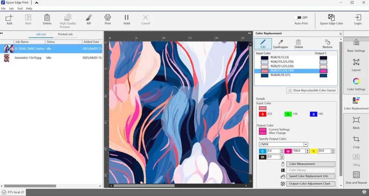Image resolution: width=369 pixels, height=196 pixels.
Task: Open the Job menu
Action: pos(11,8)
